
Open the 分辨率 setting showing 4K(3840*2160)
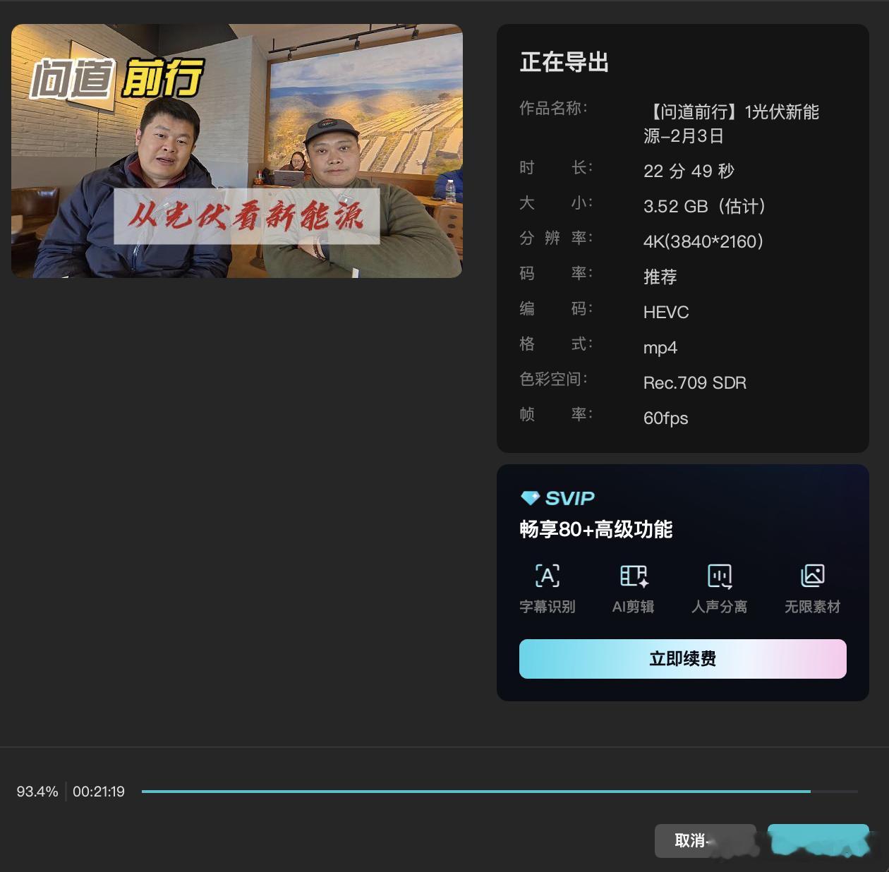point(703,241)
